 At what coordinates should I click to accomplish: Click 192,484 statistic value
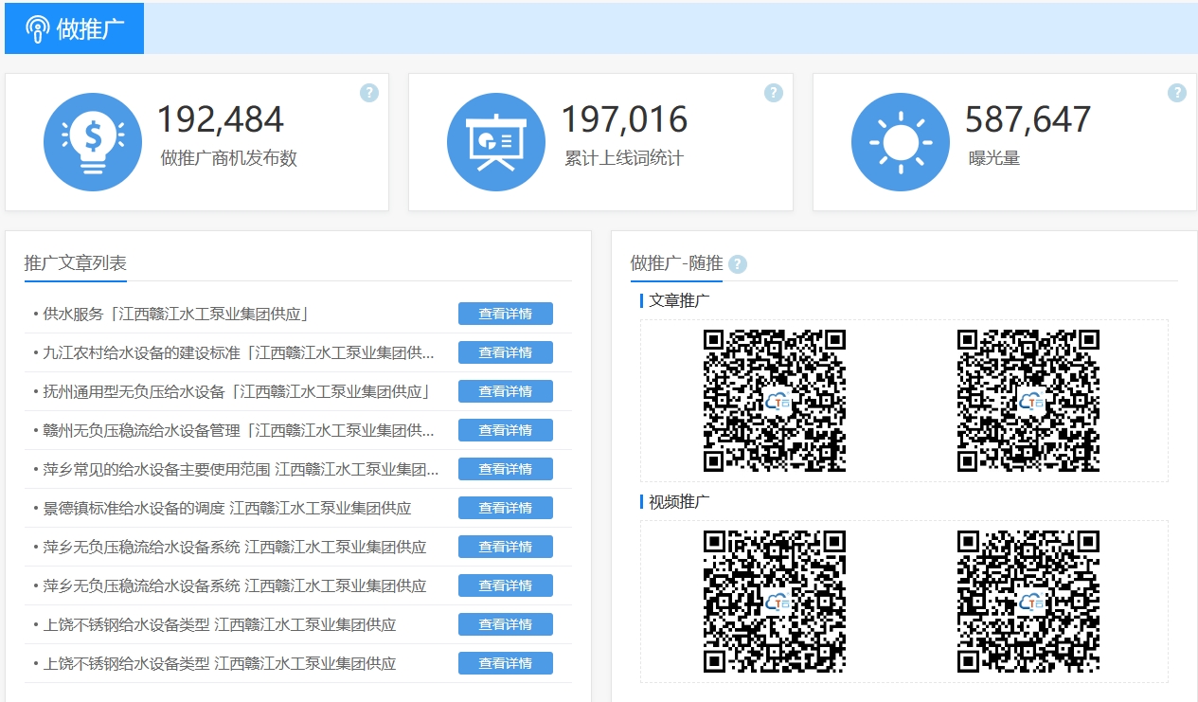coord(221,119)
